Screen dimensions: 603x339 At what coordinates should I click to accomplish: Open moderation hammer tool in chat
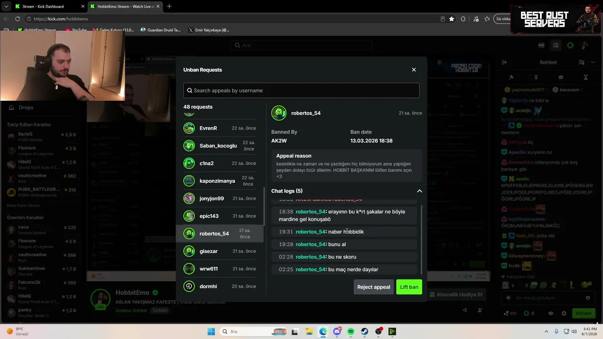(x=511, y=77)
